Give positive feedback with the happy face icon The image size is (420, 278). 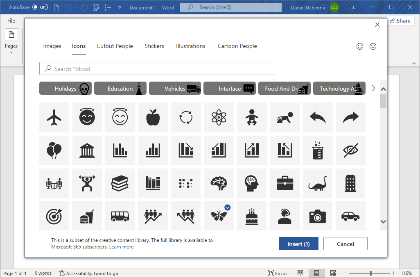click(x=360, y=46)
